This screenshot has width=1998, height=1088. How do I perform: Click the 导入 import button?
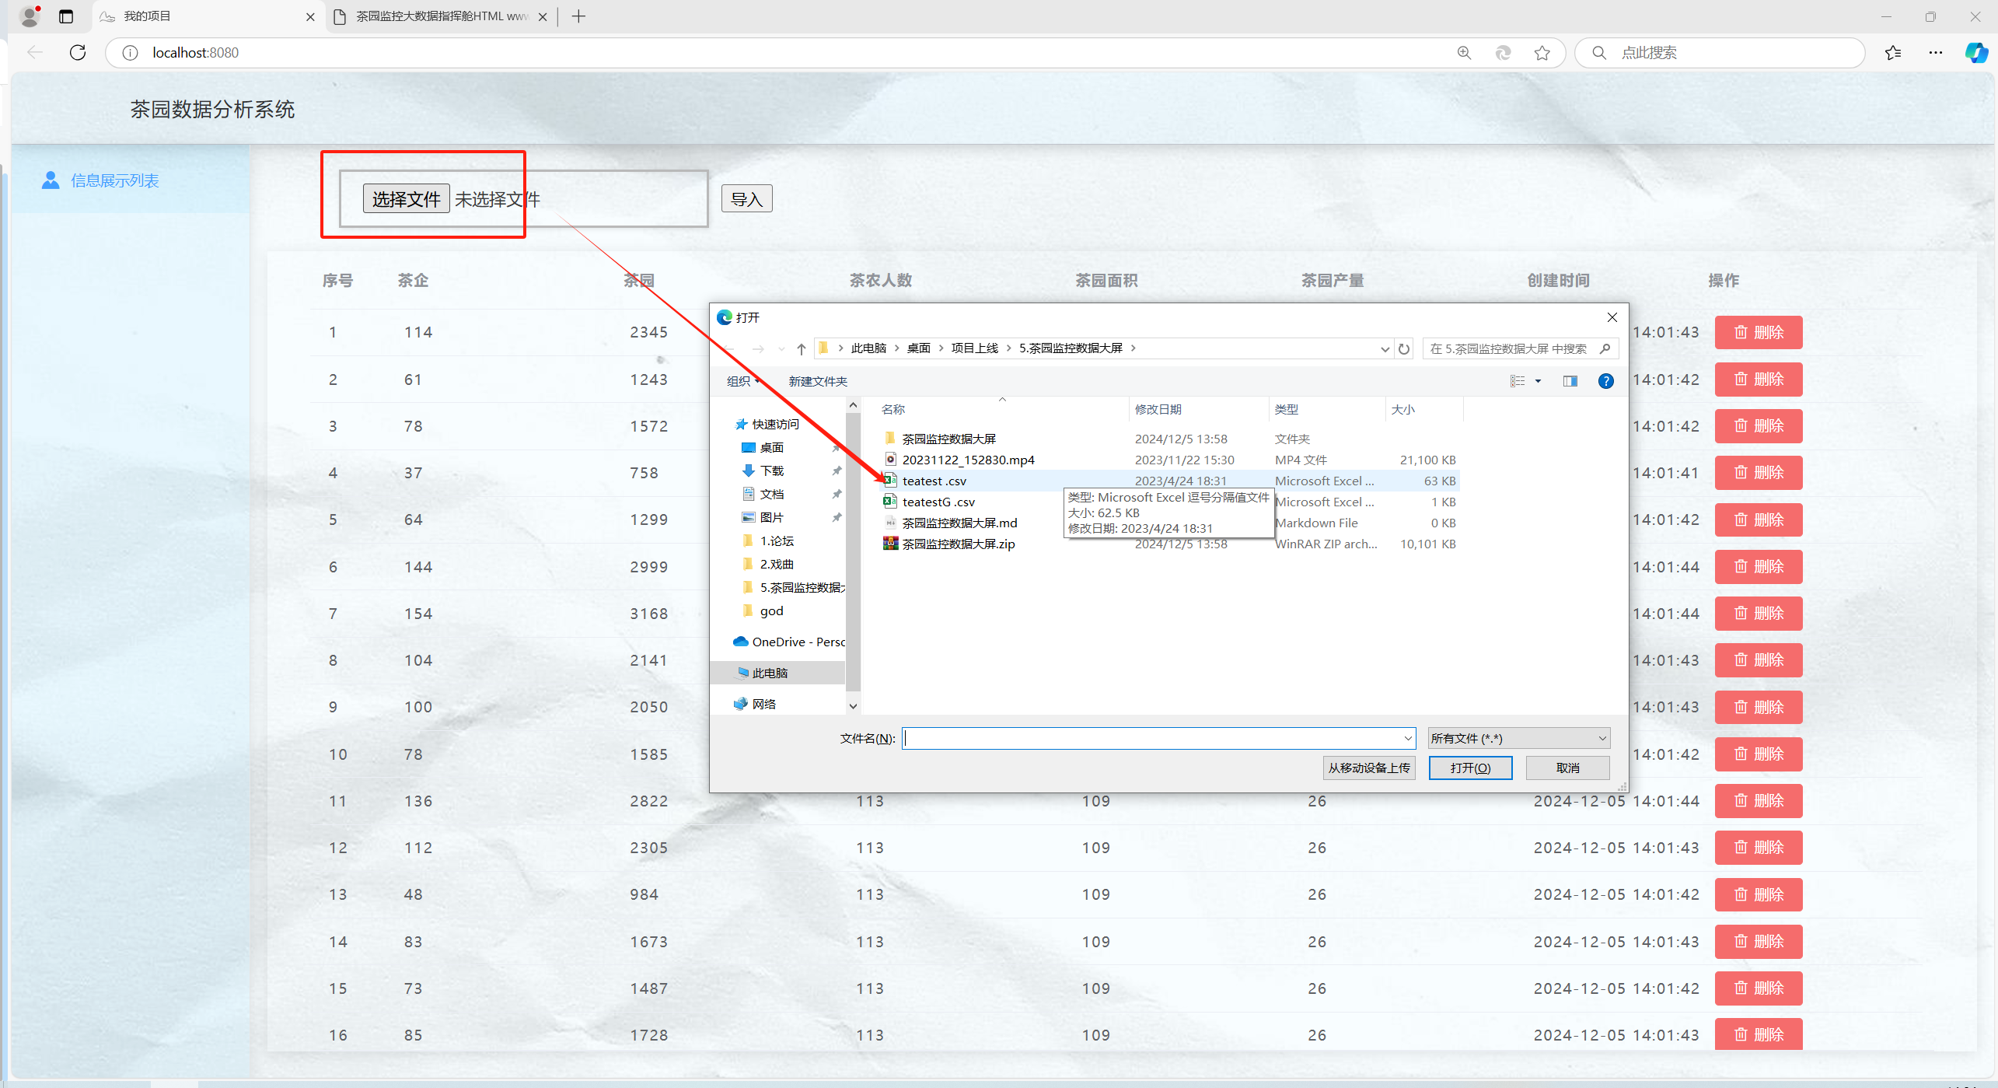746,199
